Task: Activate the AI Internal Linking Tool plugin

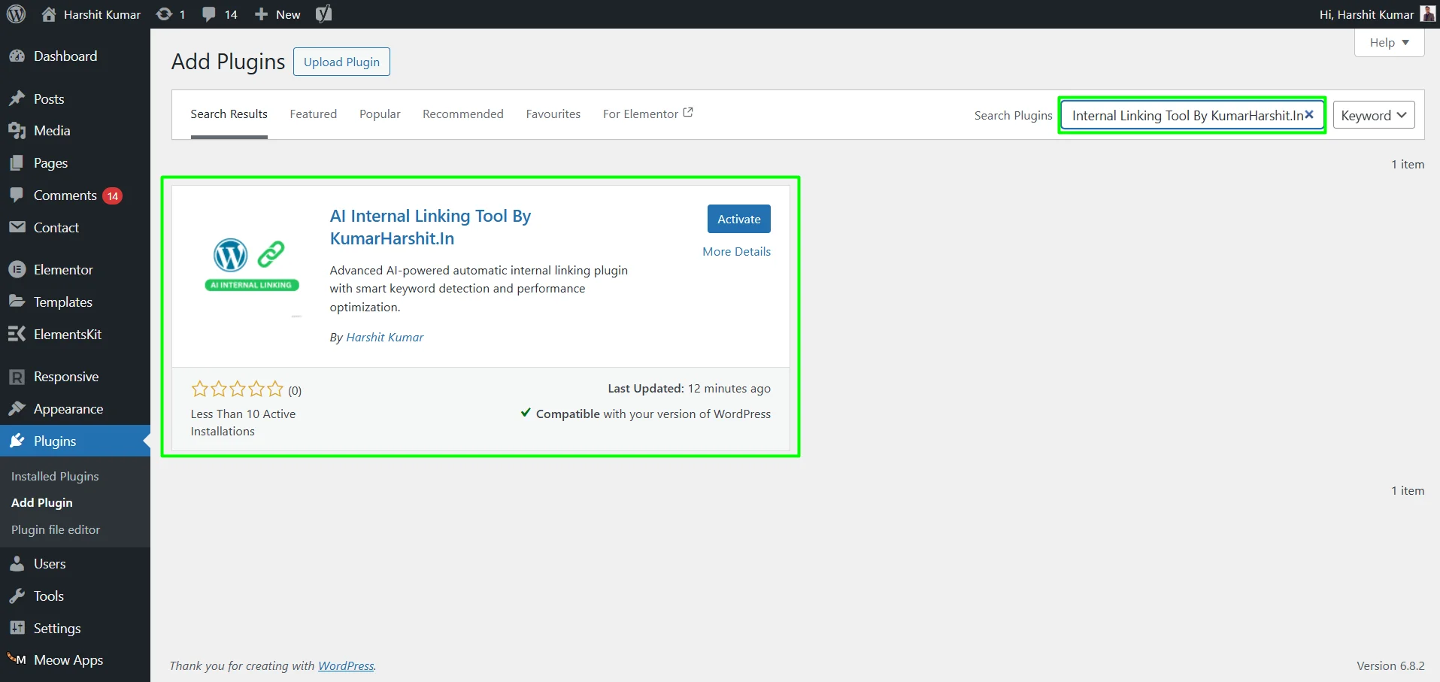Action: [x=738, y=219]
